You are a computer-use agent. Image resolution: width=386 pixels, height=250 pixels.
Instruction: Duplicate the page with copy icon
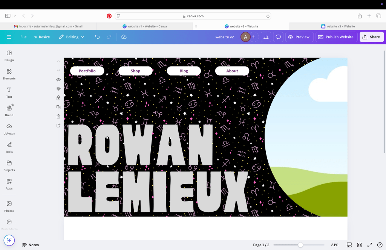click(58, 107)
